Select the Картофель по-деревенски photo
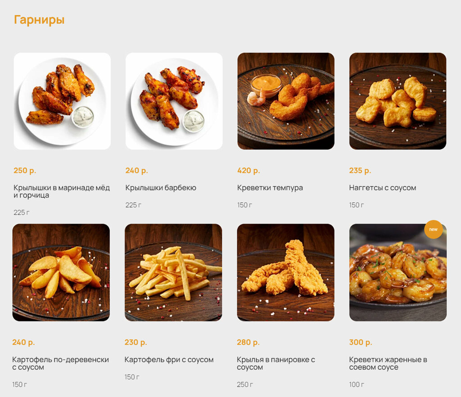This screenshot has height=397, width=461. (61, 272)
